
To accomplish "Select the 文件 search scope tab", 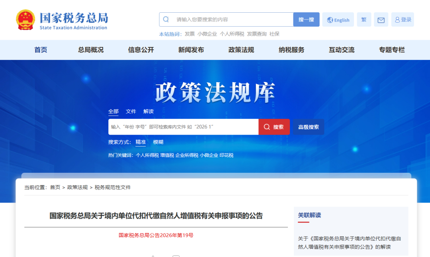I will [131, 111].
